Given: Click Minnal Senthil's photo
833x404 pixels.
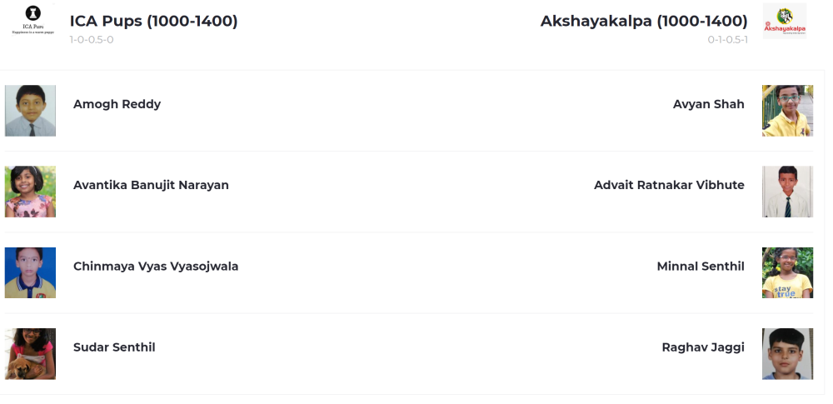Looking at the screenshot, I should click(787, 272).
